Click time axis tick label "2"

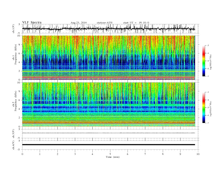[x=57, y=154]
